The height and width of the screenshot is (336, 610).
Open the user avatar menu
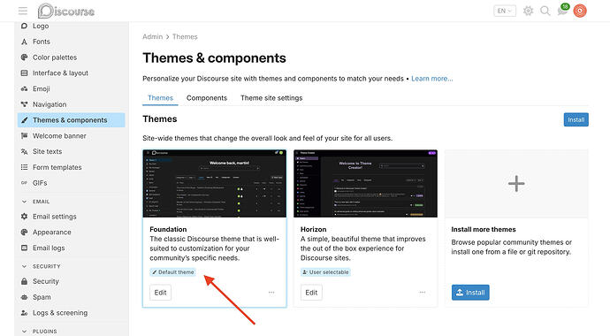click(580, 11)
